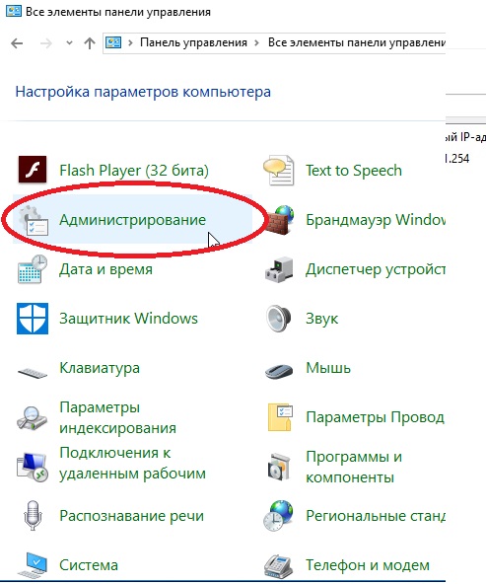The height and width of the screenshot is (584, 486).
Task: Click the Windows Defender shield icon
Action: [33, 319]
